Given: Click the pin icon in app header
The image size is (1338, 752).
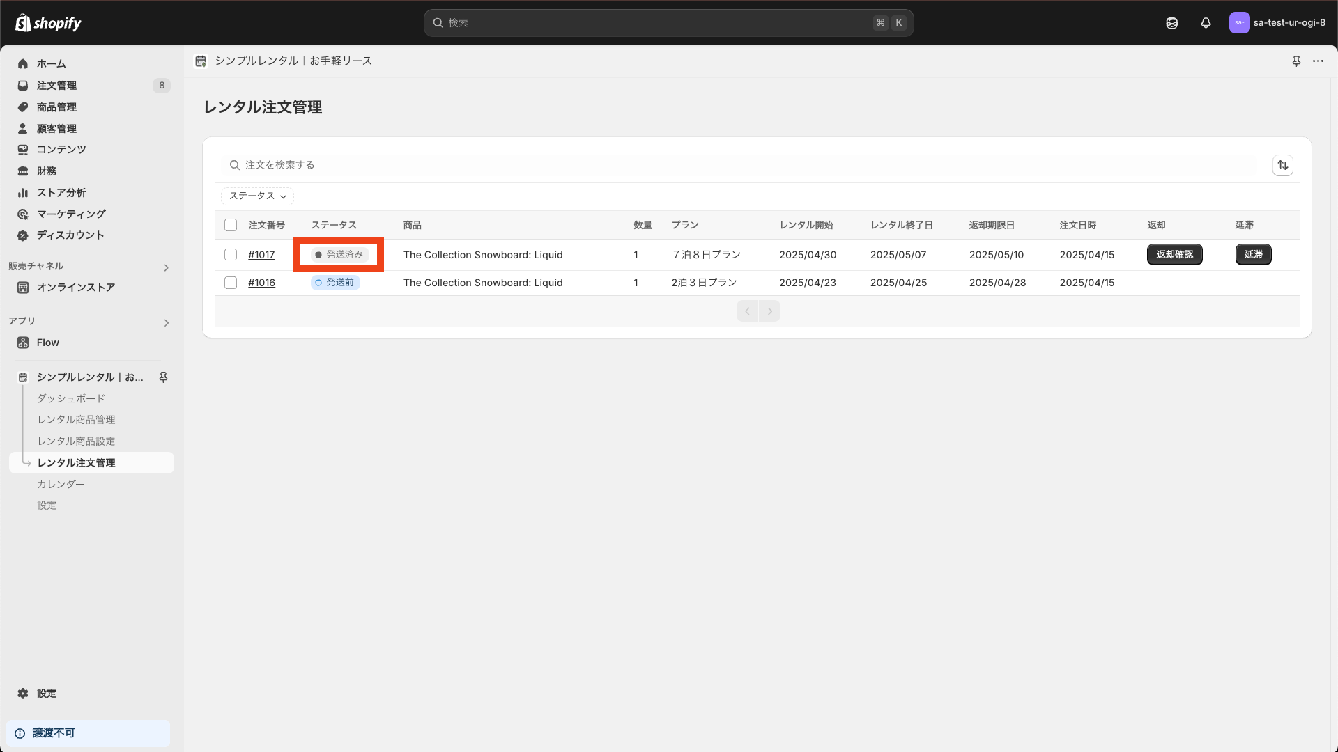Looking at the screenshot, I should click(x=1296, y=61).
